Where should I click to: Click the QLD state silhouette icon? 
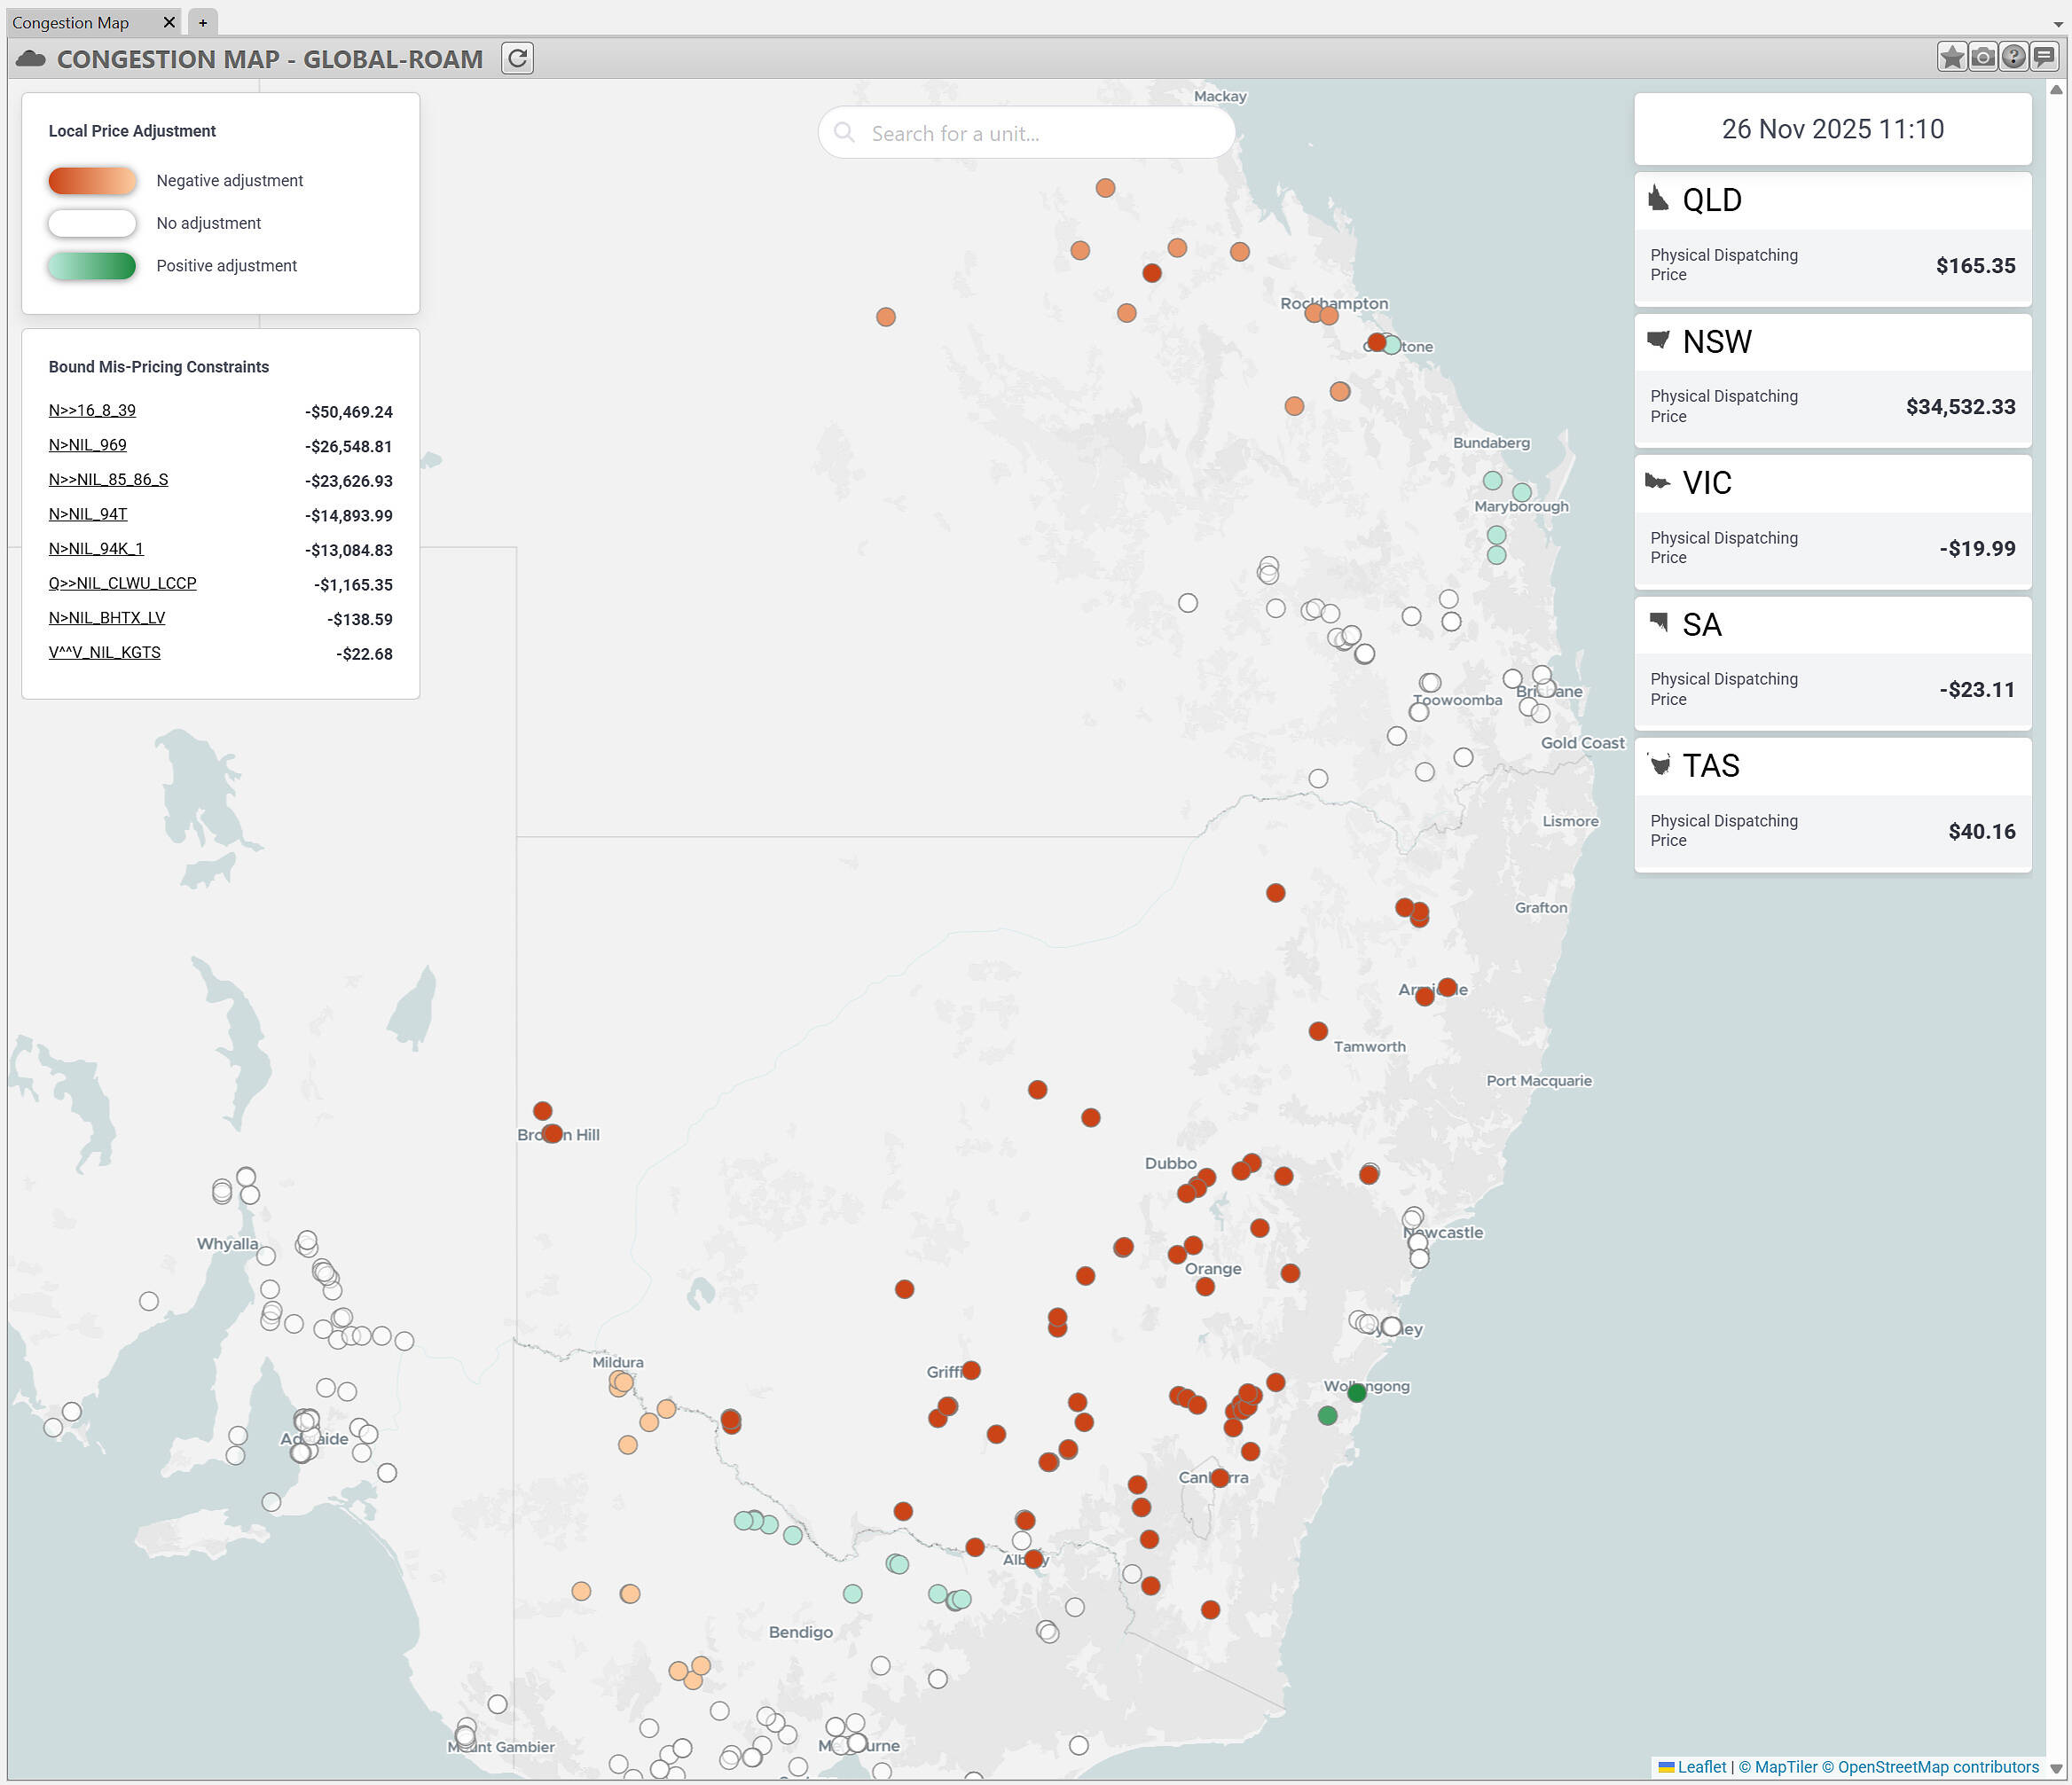click(1658, 199)
